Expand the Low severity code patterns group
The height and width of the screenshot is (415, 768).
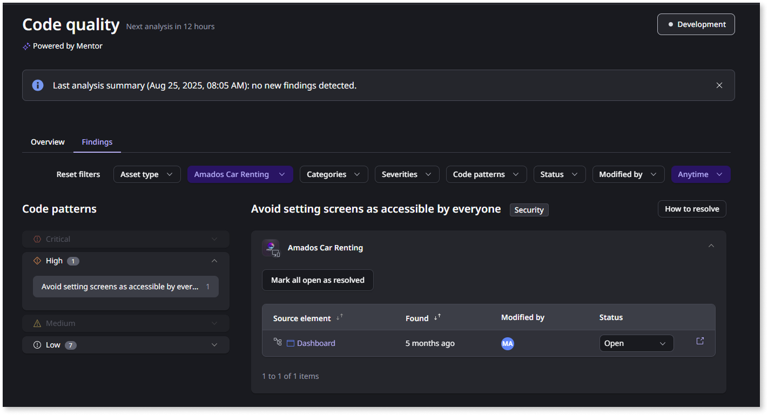pos(214,345)
